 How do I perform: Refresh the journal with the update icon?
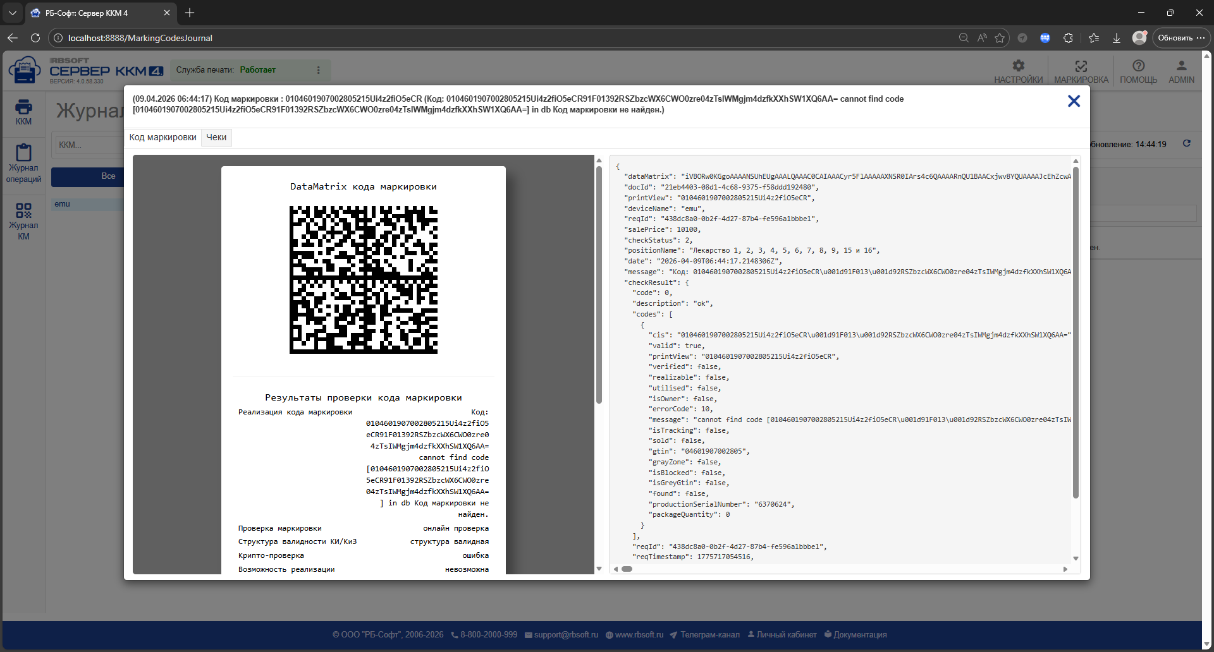[x=1187, y=143]
